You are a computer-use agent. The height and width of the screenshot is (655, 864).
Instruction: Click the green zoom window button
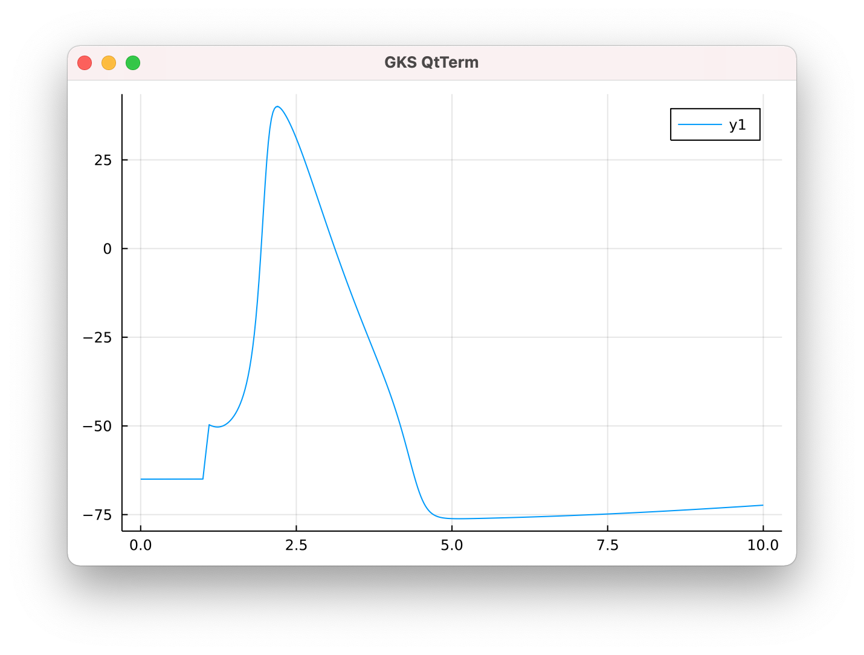pyautogui.click(x=133, y=63)
